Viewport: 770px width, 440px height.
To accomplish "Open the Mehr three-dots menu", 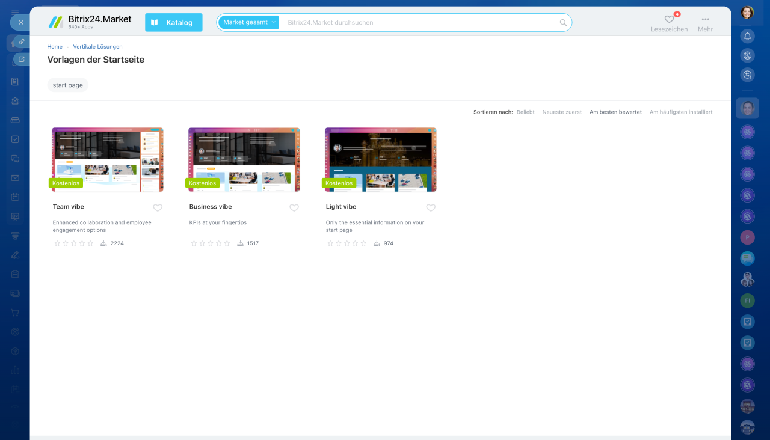I will pyautogui.click(x=705, y=19).
